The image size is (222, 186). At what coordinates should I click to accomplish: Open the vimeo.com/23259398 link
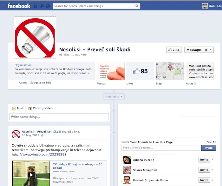pyautogui.click(x=39, y=154)
